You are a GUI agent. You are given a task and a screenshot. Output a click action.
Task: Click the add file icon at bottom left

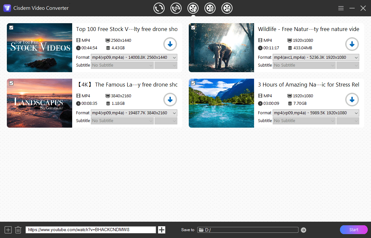point(8,230)
